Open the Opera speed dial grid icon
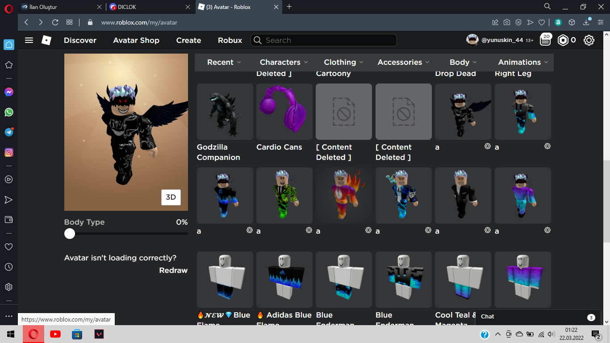The height and width of the screenshot is (343, 610). click(x=69, y=22)
